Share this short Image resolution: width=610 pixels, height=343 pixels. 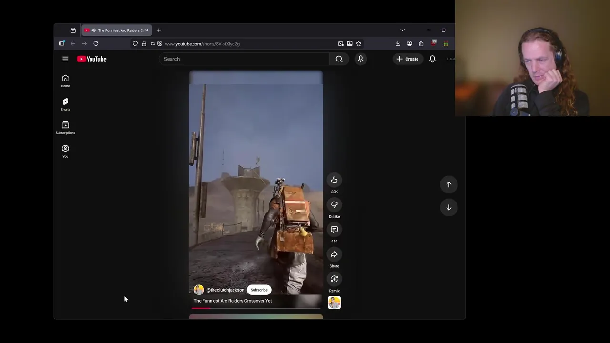[x=334, y=254]
